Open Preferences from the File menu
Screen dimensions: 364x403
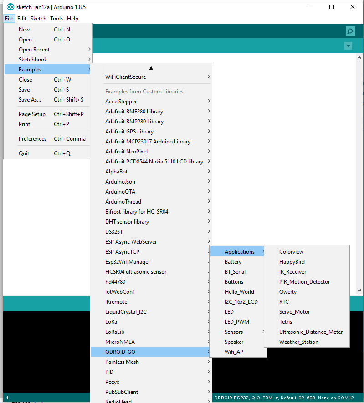[47, 139]
